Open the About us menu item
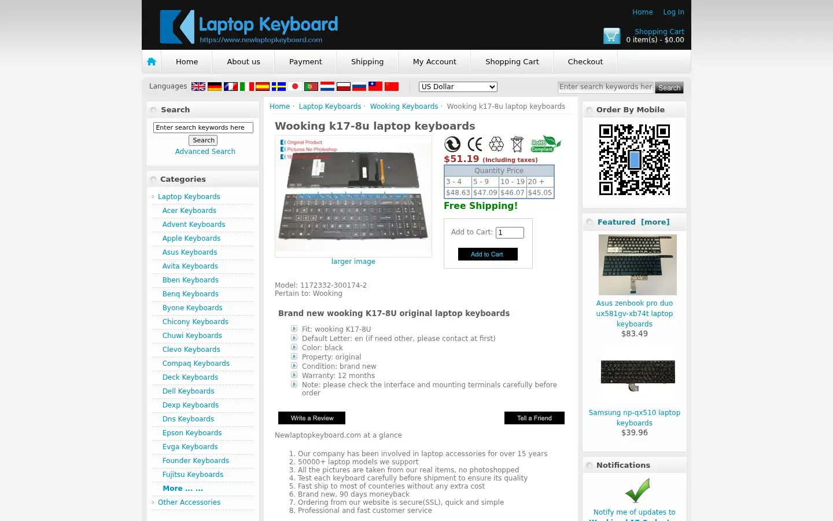The height and width of the screenshot is (521, 833). pos(244,61)
